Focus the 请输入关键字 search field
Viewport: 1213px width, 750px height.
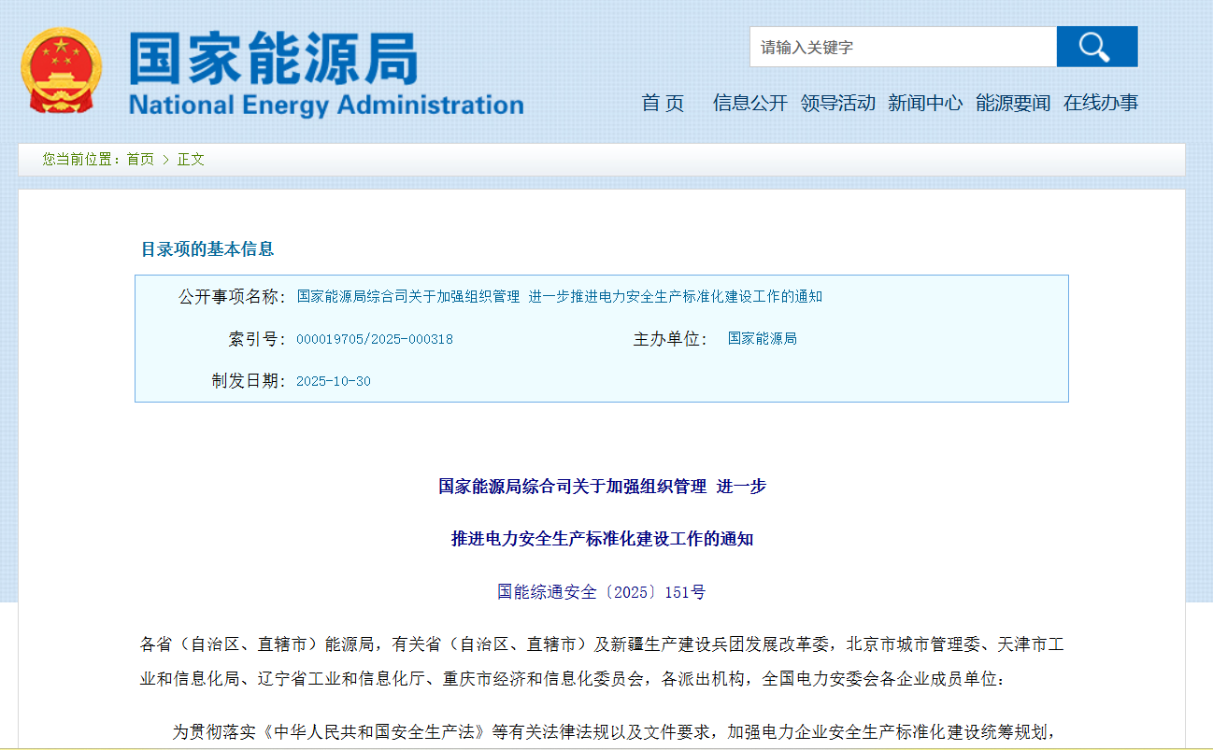(x=902, y=47)
